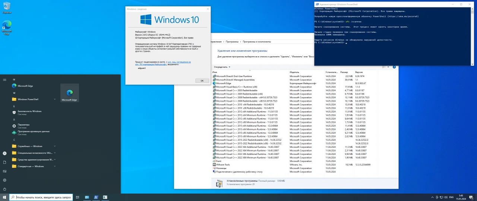Screen dimensions: 477x201
Task: Open Settings gear in Start sidebar
Action: click(x=4, y=180)
